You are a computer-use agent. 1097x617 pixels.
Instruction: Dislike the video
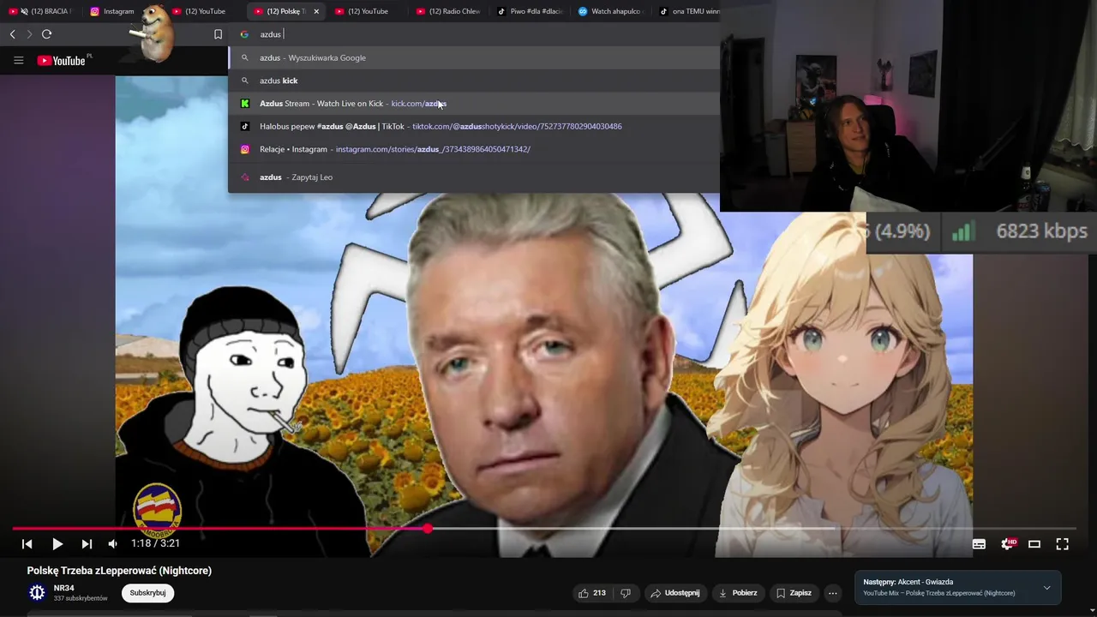[x=626, y=593]
